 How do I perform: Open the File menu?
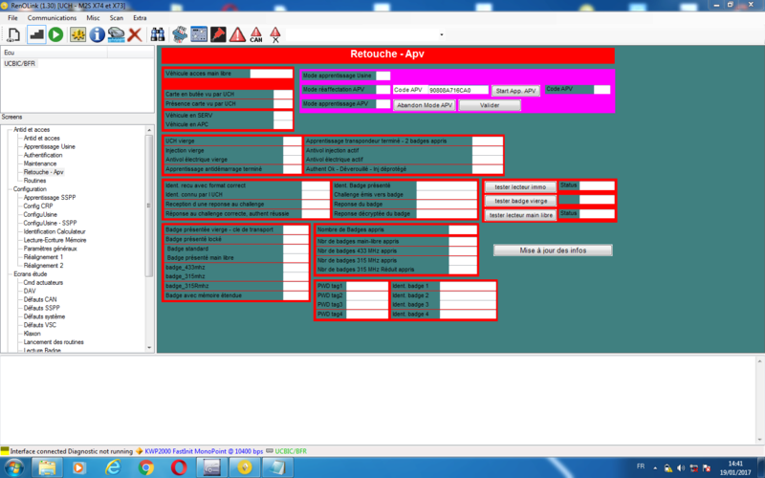(x=12, y=17)
